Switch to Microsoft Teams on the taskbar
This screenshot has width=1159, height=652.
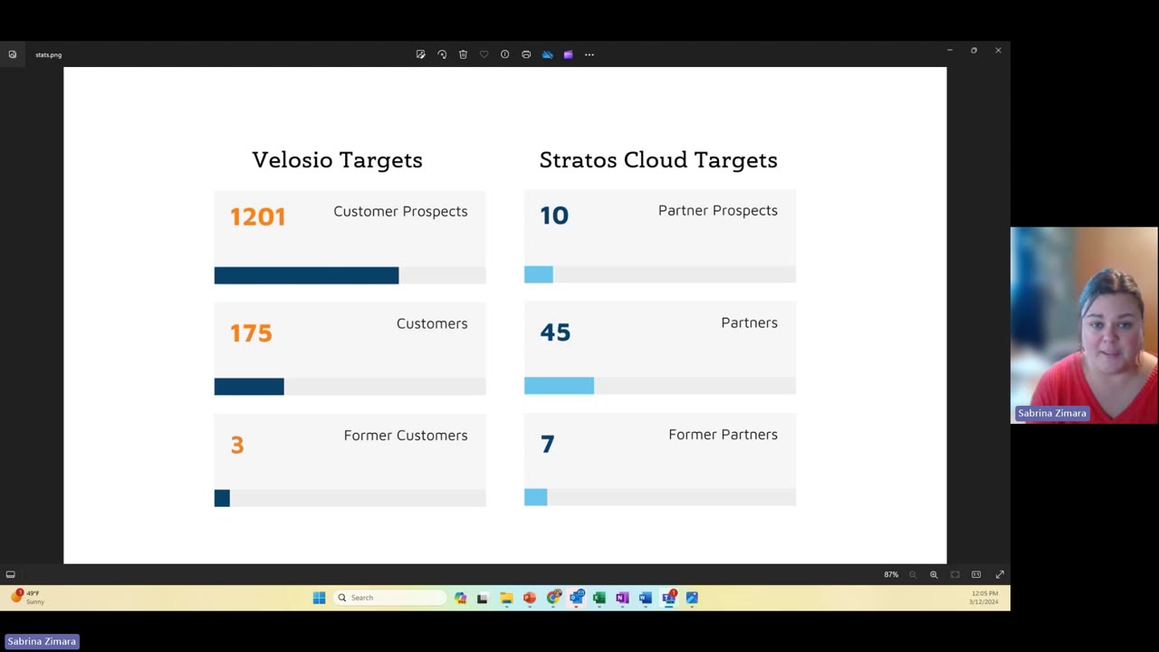point(669,598)
